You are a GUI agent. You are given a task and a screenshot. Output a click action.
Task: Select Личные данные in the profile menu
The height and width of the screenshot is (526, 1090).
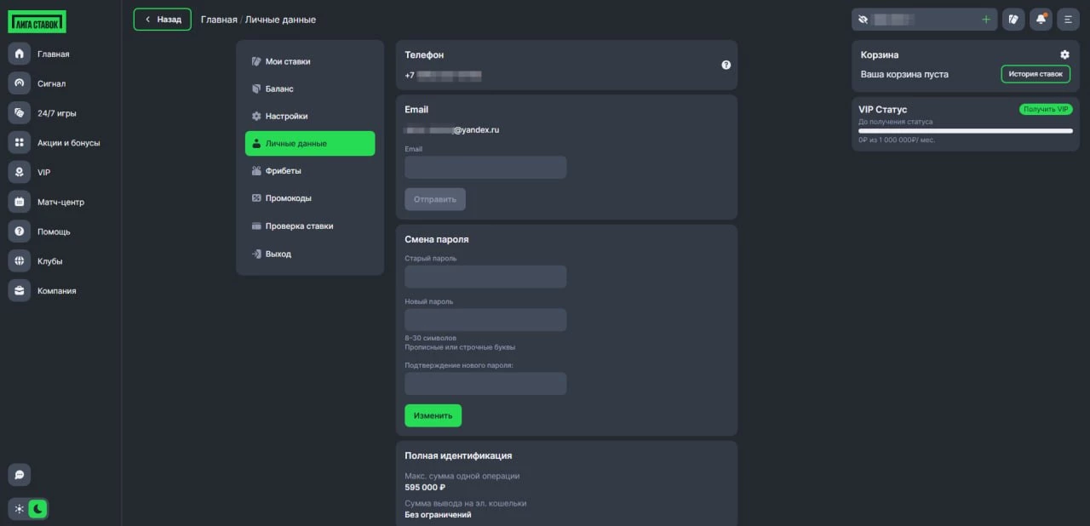pos(310,143)
